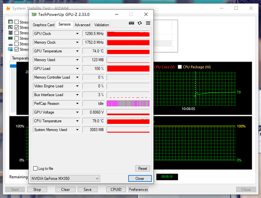Click elapsed time 00:05:13 field

click(x=167, y=177)
